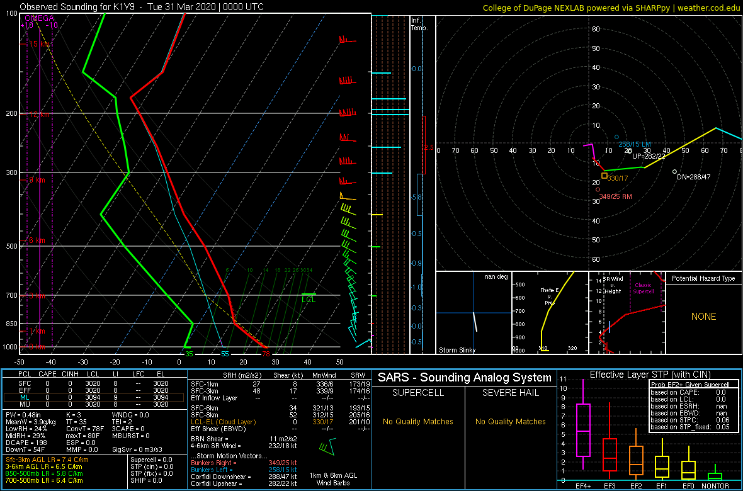This screenshot has width=743, height=491.
Task: Click the 1km & 6km AGL wind barb icon
Action: [327, 446]
